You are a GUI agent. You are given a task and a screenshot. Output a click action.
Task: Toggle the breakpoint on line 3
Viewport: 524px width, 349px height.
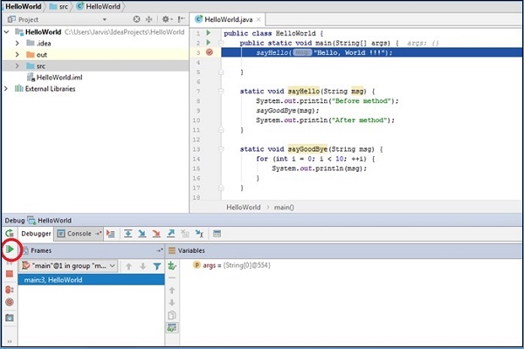(x=210, y=52)
